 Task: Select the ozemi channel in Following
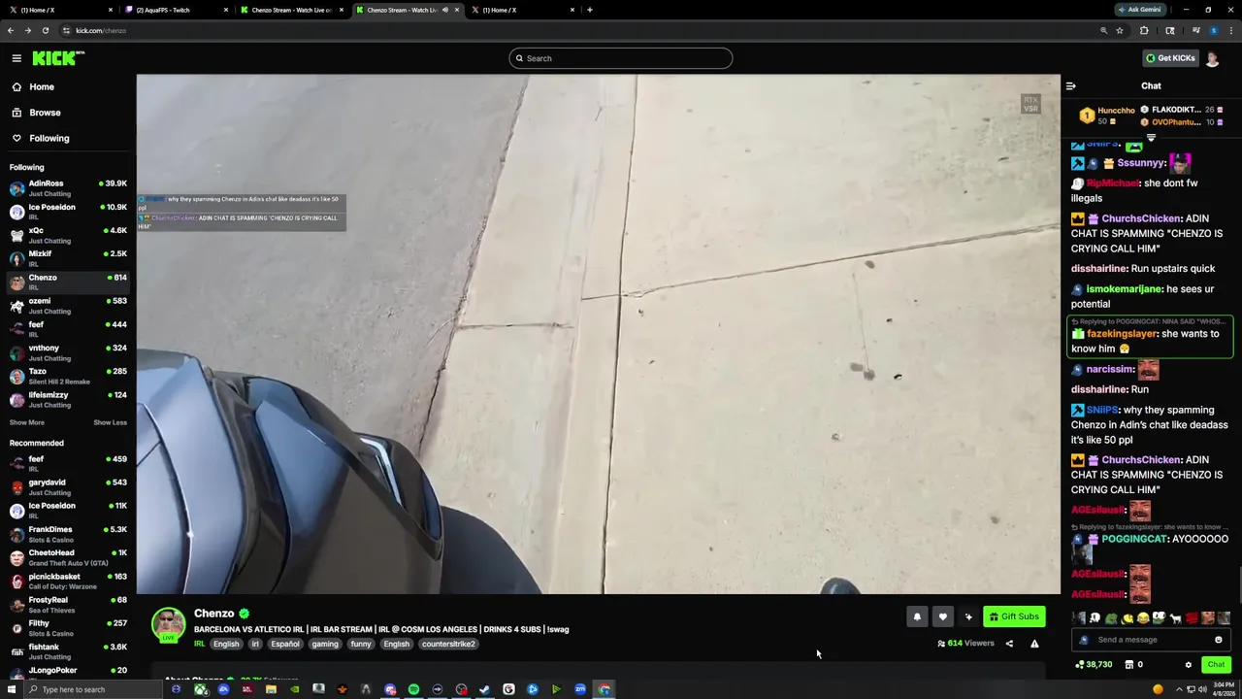point(68,305)
